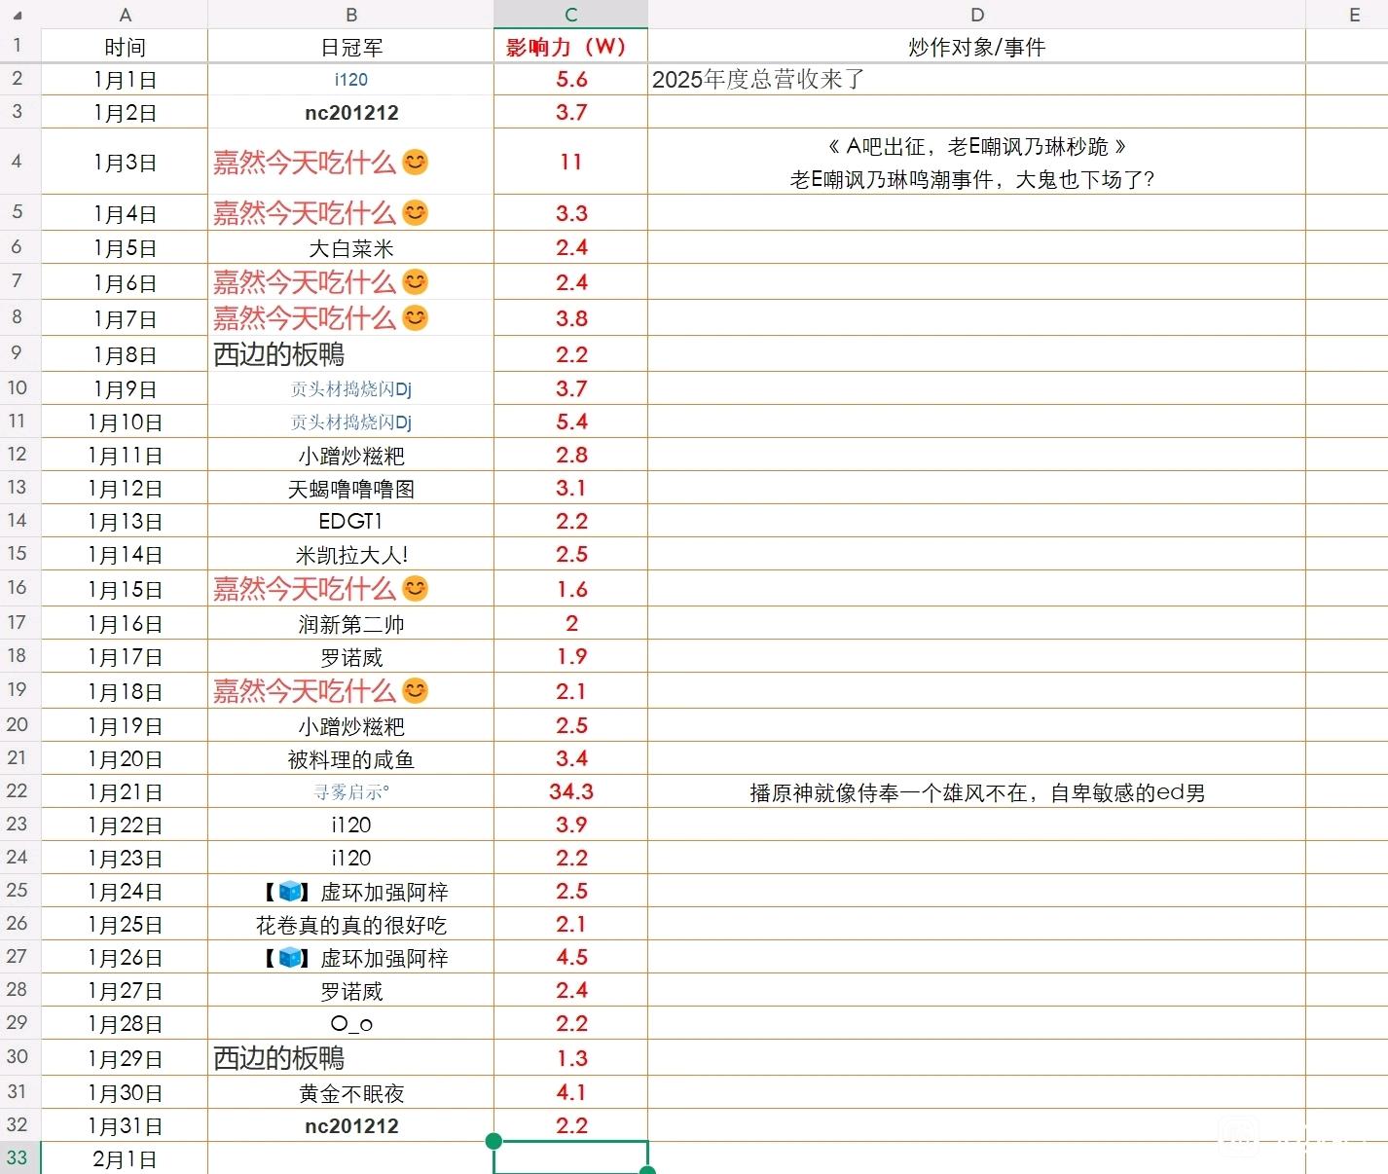Select the cell showing 34.3
Screen dimensions: 1388x1174
(x=570, y=791)
